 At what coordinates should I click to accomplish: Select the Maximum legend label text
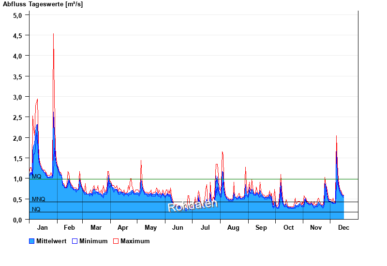[135, 241]
